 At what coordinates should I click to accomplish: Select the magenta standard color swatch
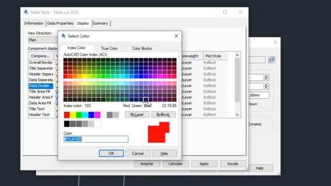[x=97, y=115]
